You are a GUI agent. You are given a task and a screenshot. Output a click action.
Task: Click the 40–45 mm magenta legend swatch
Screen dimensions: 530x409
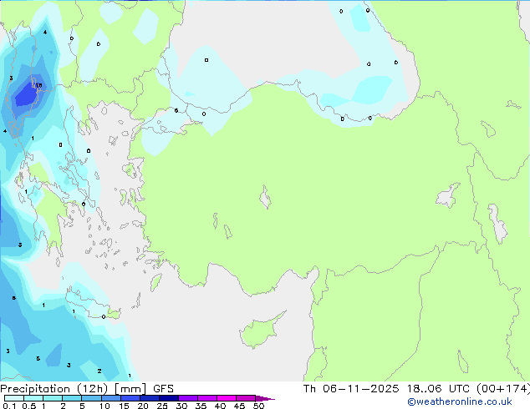pyautogui.click(x=227, y=398)
